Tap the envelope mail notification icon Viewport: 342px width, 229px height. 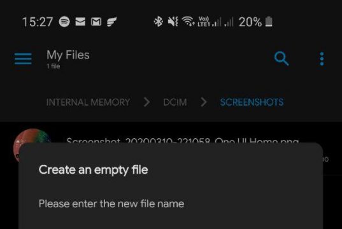pos(80,22)
